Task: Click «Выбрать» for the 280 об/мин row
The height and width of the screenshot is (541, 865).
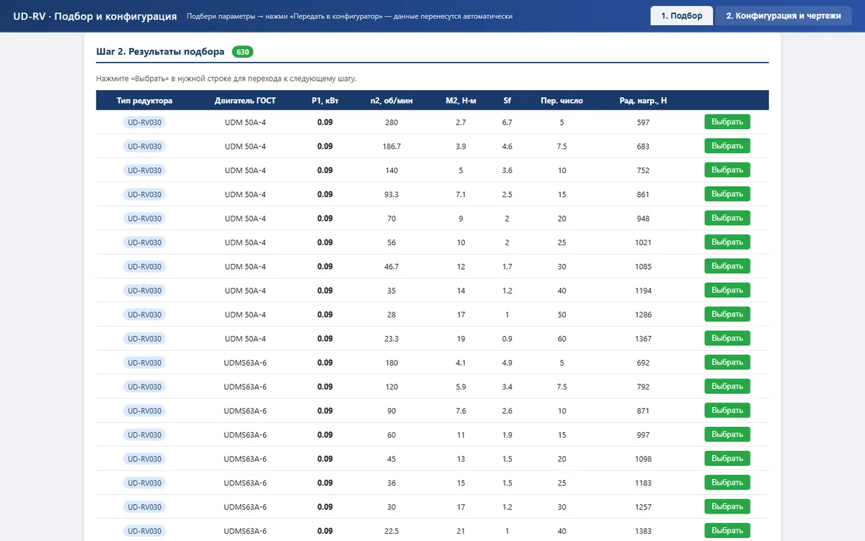Action: coord(727,122)
